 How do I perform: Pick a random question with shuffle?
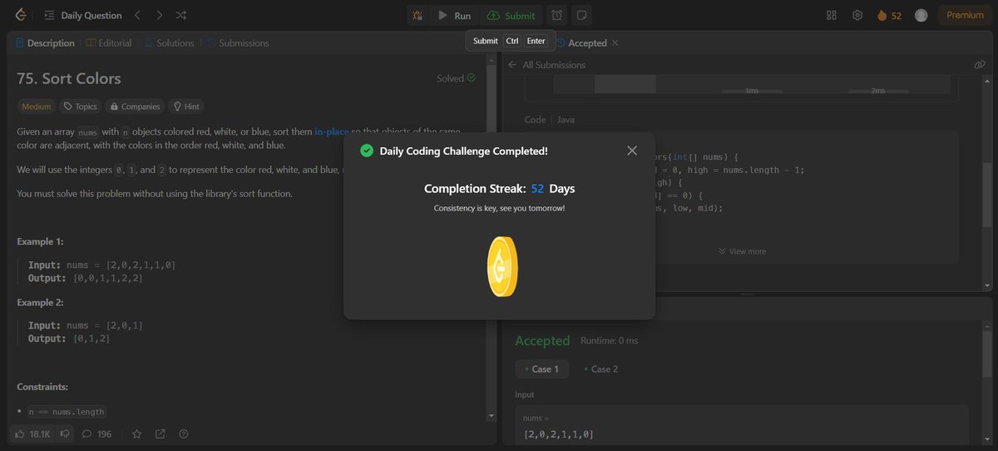click(180, 16)
